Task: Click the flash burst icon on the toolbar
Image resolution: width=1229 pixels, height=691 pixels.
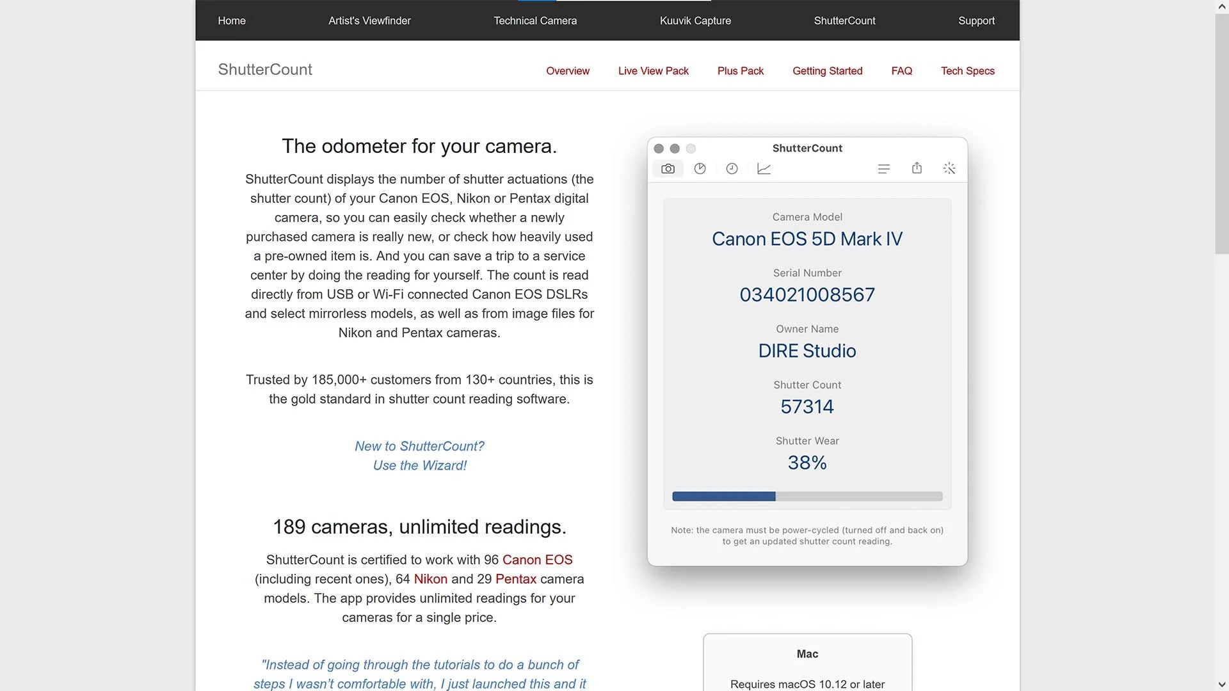Action: click(x=949, y=168)
